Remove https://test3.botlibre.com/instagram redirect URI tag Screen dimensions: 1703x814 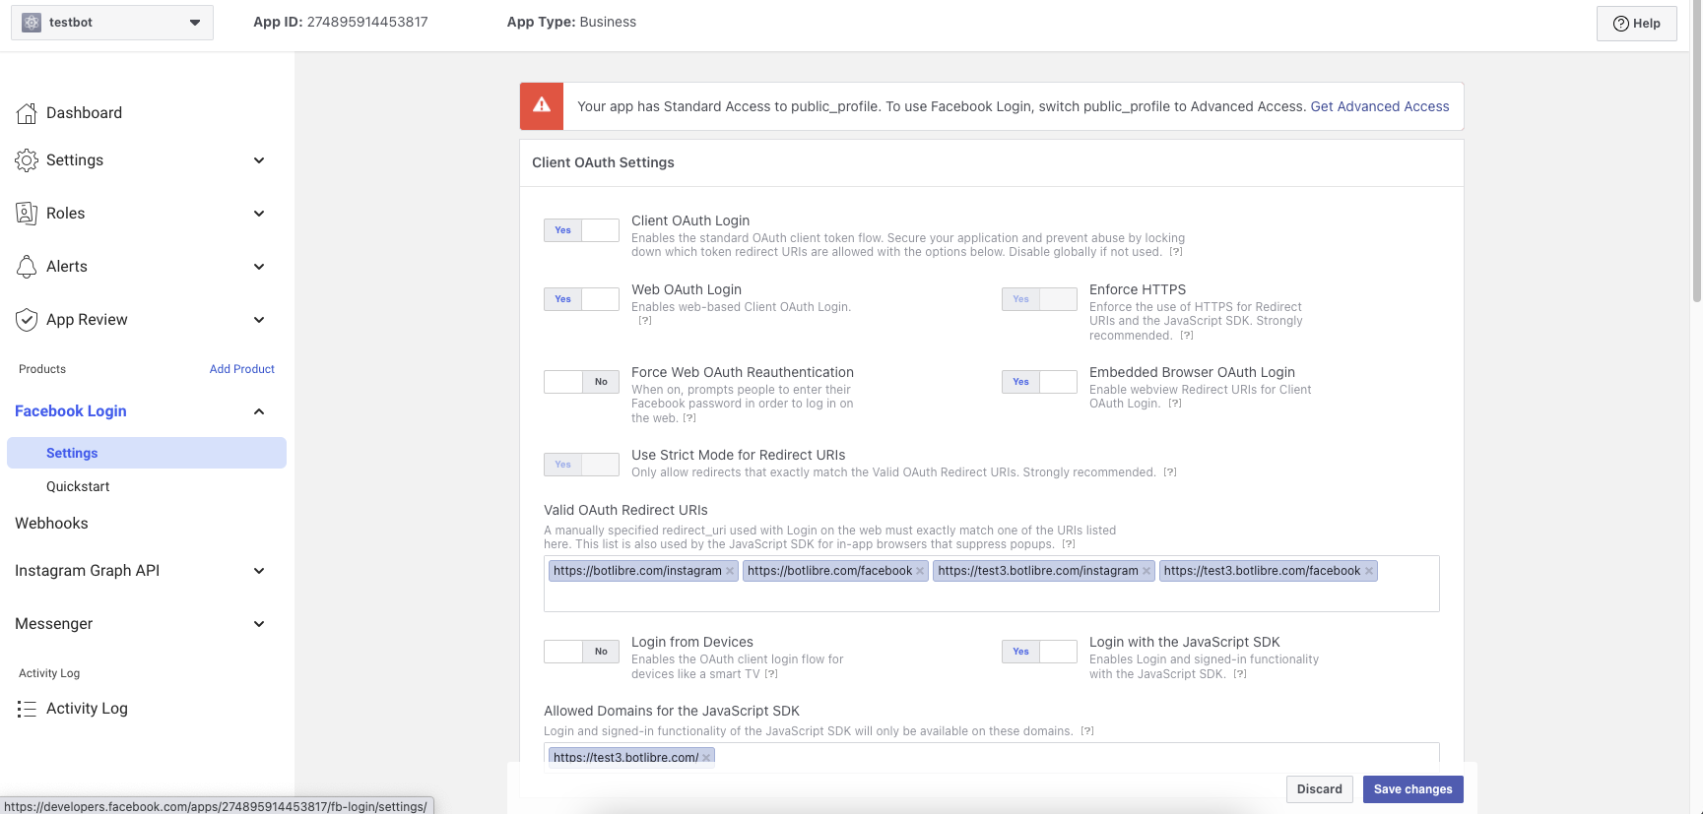tap(1146, 571)
